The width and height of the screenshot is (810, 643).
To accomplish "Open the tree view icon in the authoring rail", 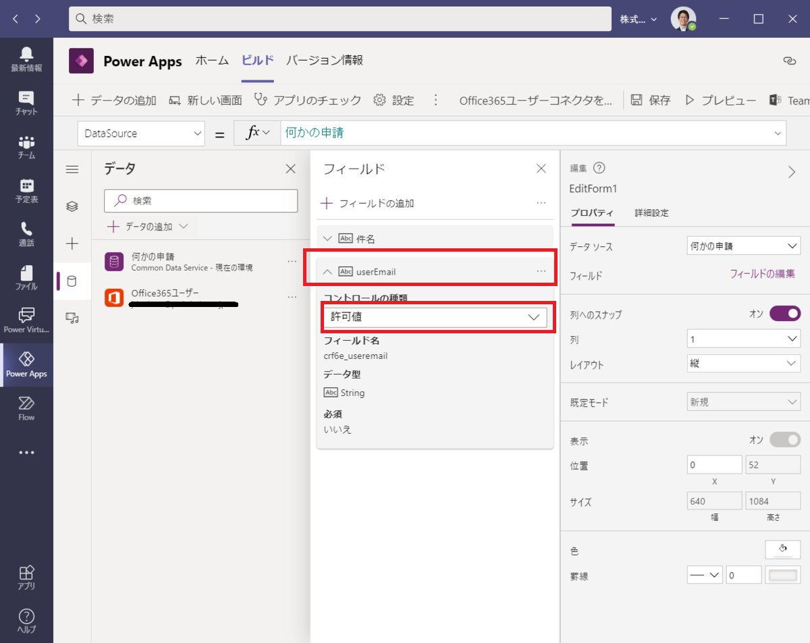I will pyautogui.click(x=72, y=206).
